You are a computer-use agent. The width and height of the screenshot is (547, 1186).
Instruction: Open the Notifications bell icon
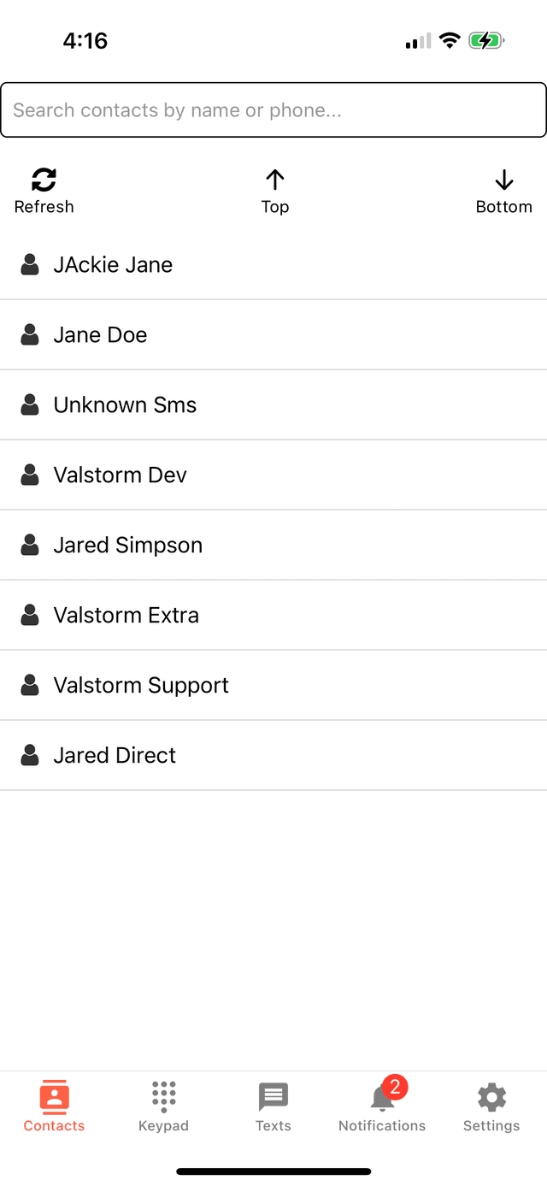382,1099
